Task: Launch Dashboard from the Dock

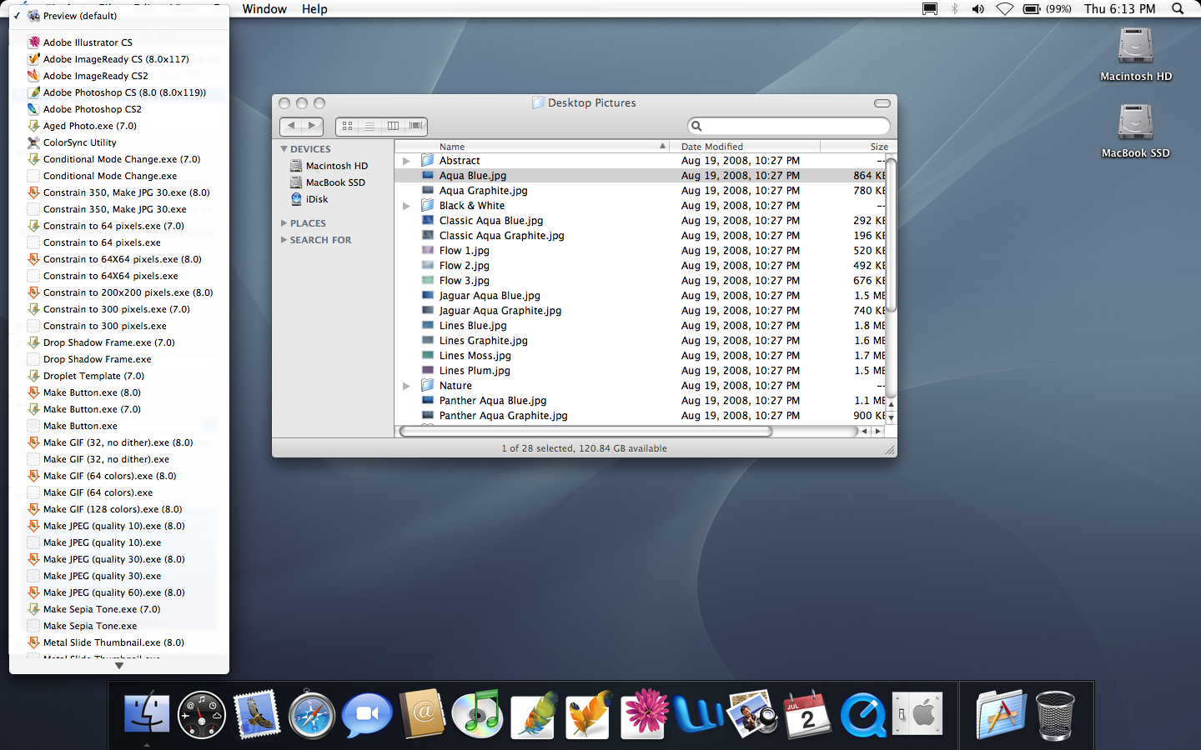Action: (x=202, y=715)
